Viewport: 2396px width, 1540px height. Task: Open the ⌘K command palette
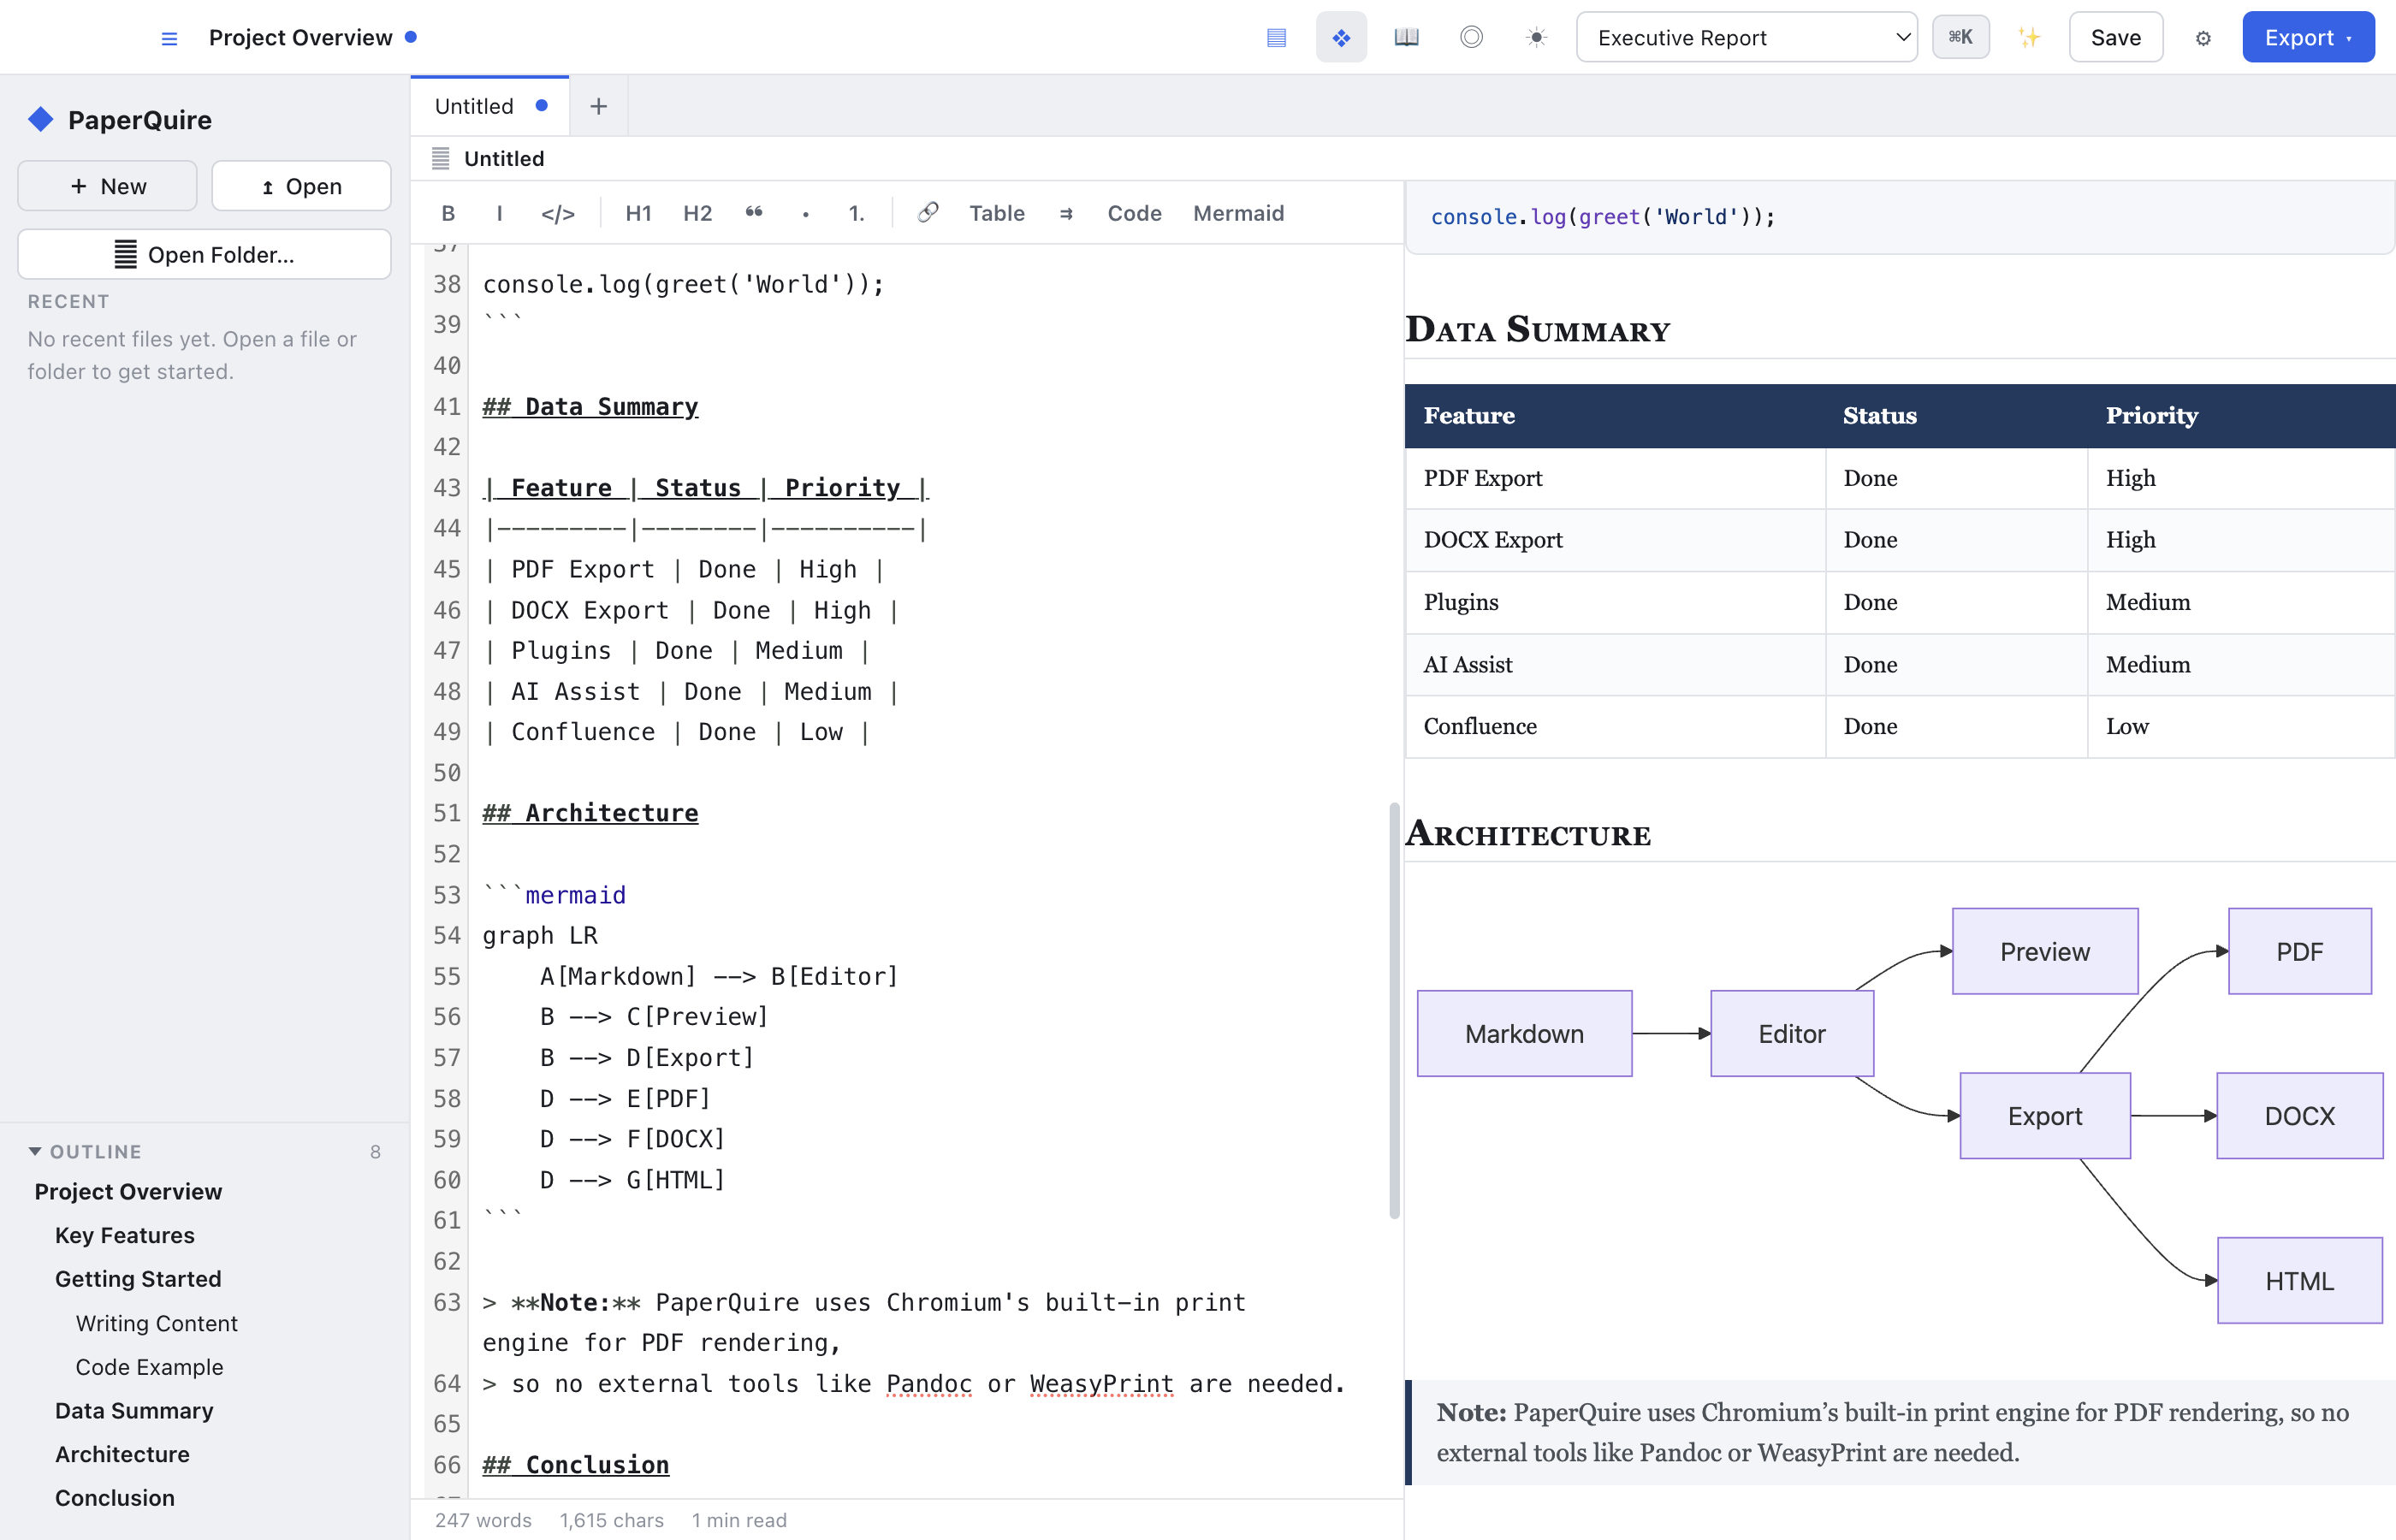pyautogui.click(x=1960, y=38)
